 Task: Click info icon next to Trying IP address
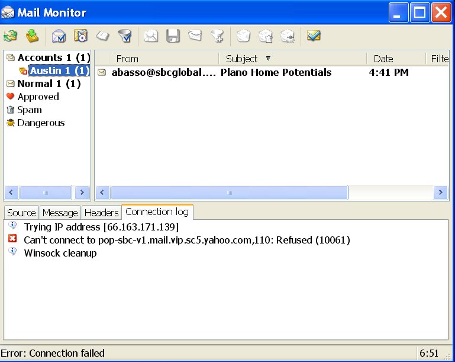pyautogui.click(x=12, y=226)
